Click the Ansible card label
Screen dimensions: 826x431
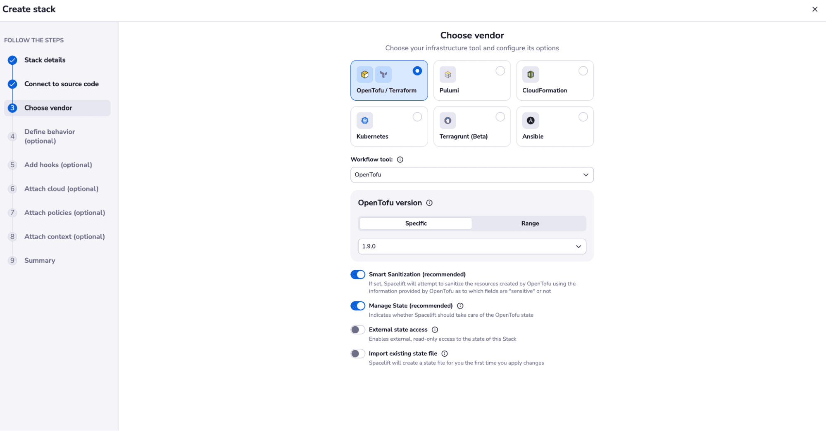pyautogui.click(x=533, y=137)
